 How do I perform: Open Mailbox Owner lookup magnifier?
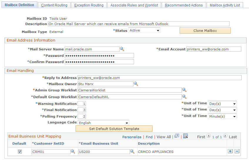point(136,84)
